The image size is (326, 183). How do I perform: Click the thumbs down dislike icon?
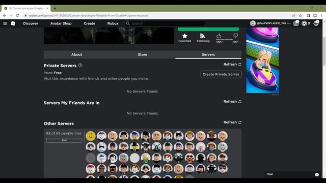[235, 36]
